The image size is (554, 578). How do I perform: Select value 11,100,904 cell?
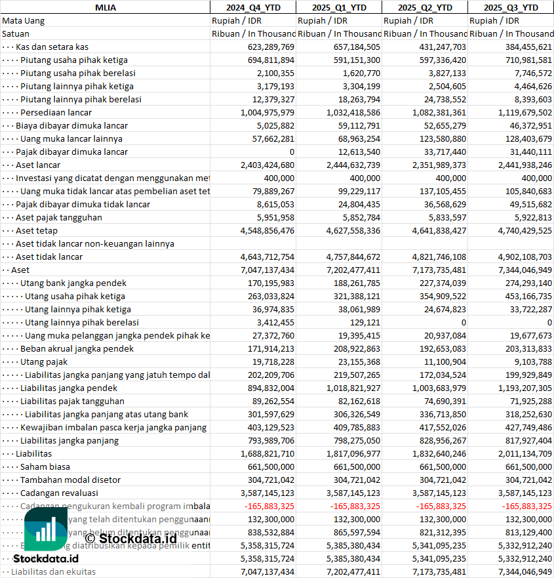[446, 362]
